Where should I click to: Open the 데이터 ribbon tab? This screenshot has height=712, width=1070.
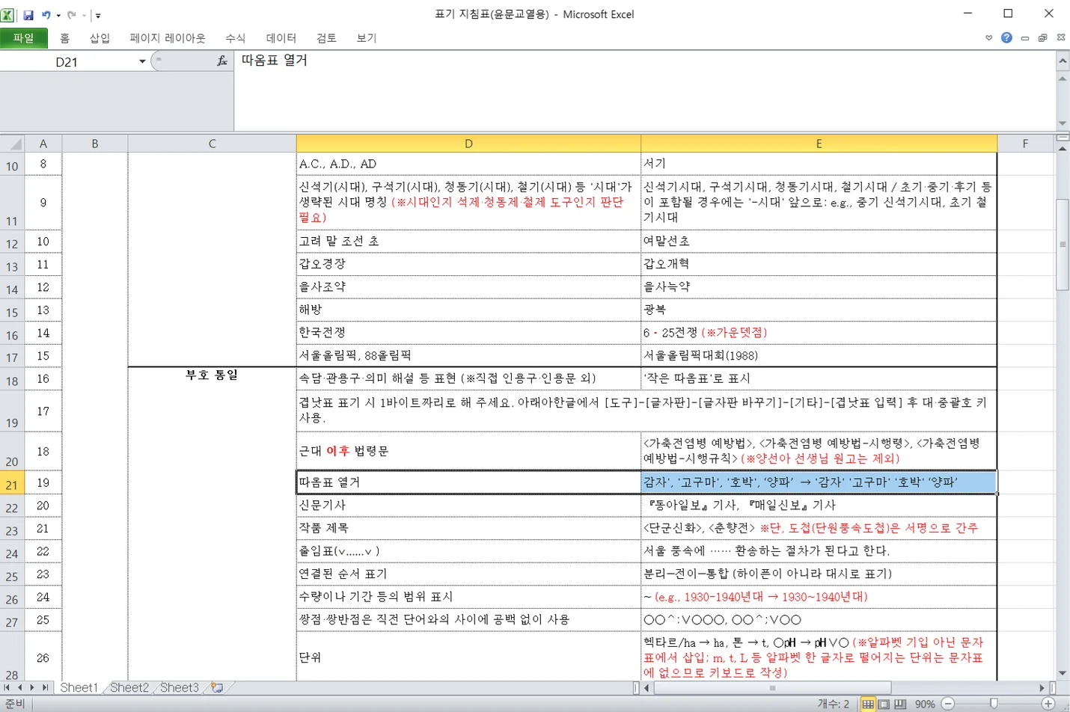coord(281,38)
